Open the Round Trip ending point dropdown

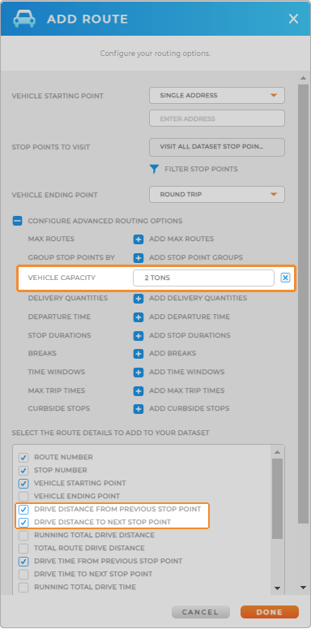pyautogui.click(x=217, y=195)
